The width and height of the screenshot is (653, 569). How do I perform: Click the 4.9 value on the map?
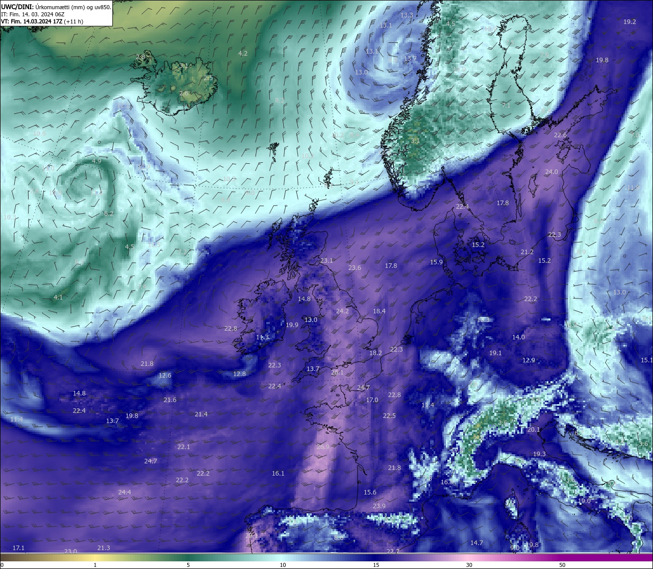(x=96, y=161)
